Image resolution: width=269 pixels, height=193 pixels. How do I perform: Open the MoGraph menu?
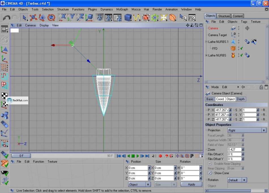click(122, 9)
